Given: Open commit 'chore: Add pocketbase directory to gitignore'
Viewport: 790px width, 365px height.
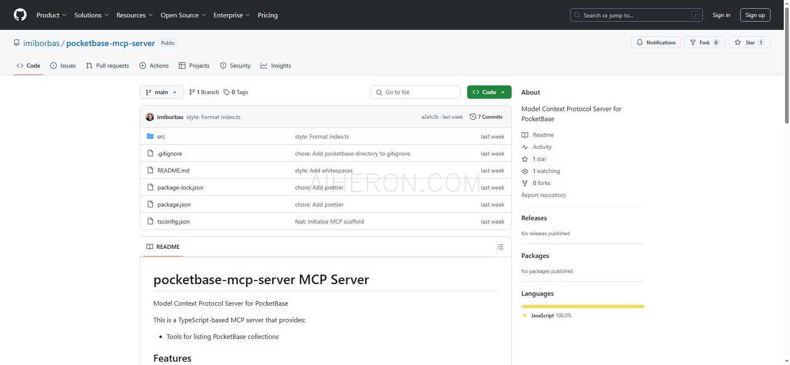Looking at the screenshot, I should coord(352,153).
